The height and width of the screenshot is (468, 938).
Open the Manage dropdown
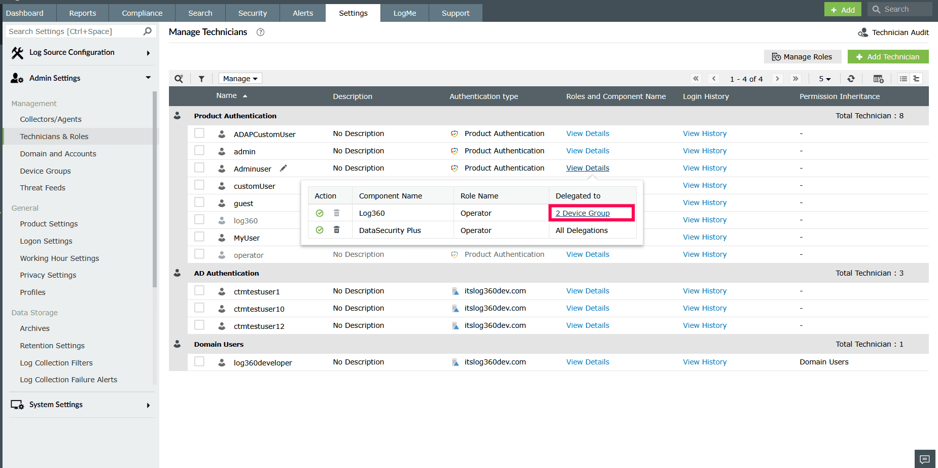click(240, 79)
